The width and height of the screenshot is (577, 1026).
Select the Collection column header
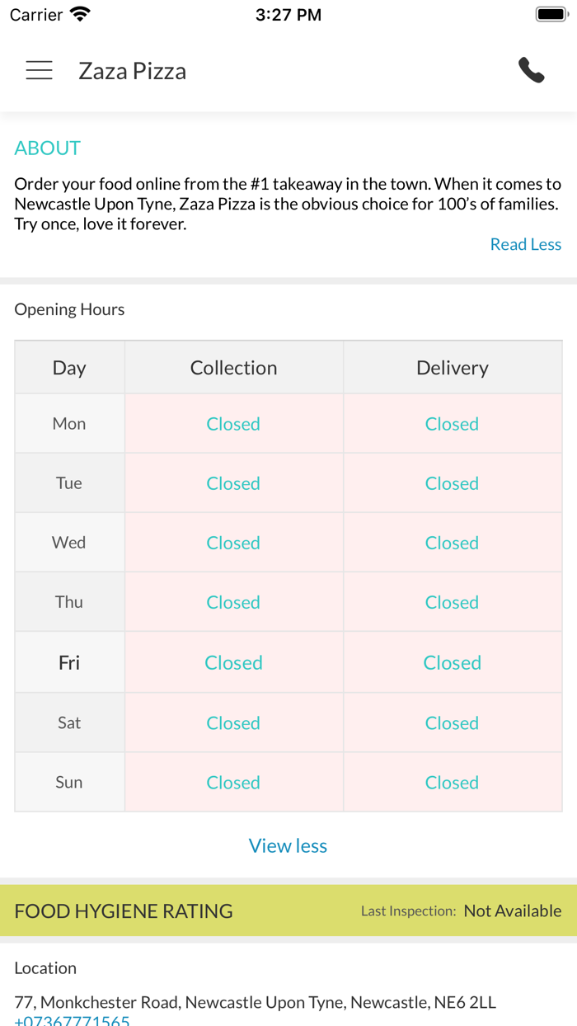pyautogui.click(x=233, y=368)
